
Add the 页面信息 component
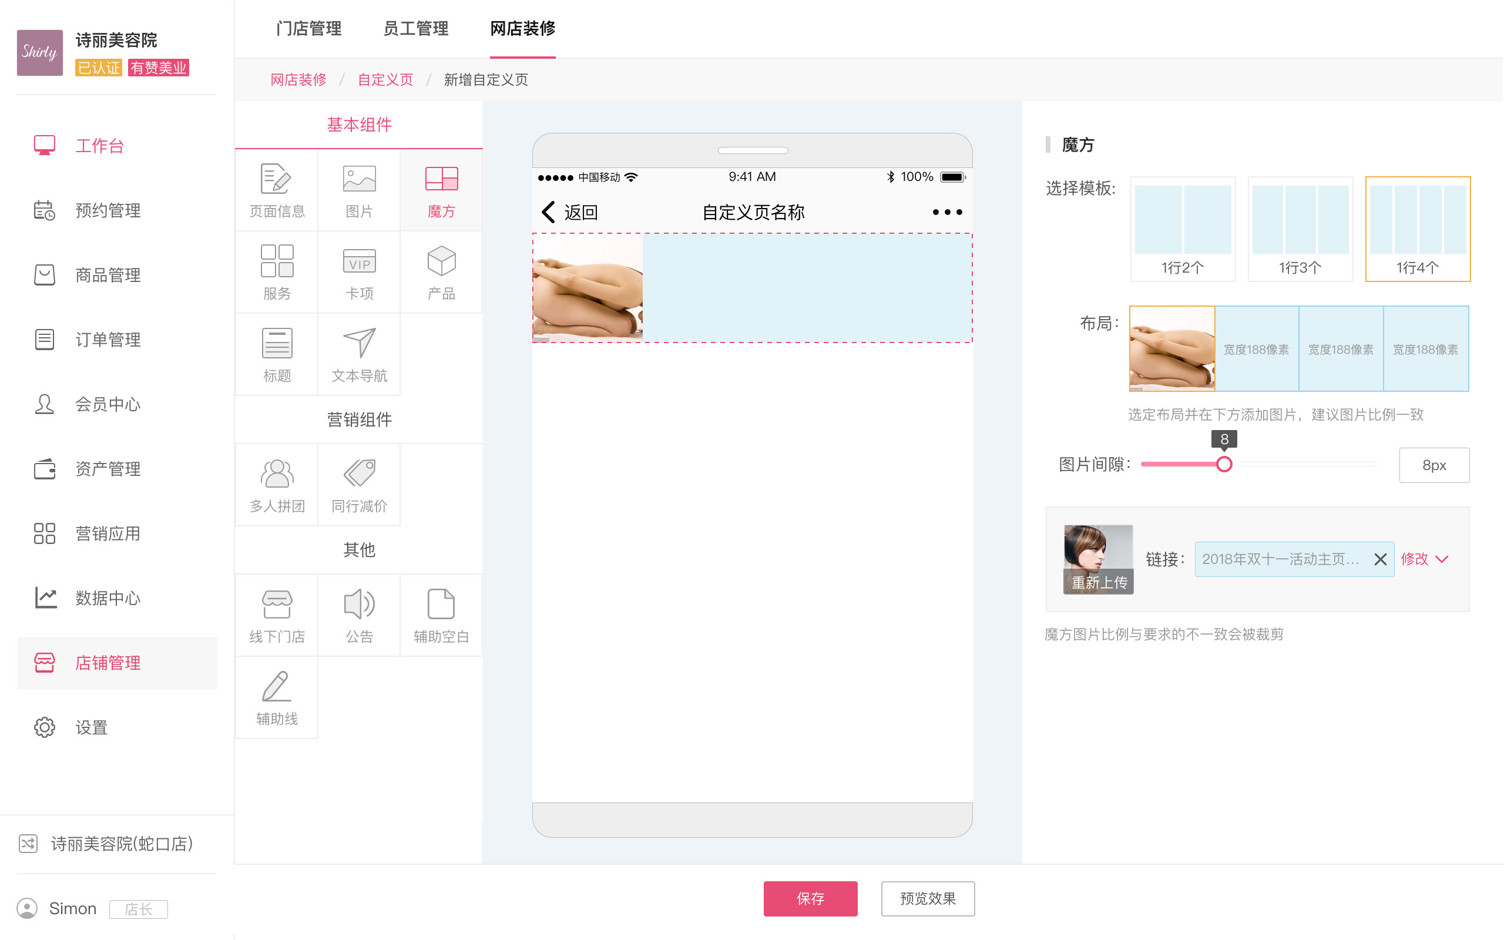click(277, 190)
